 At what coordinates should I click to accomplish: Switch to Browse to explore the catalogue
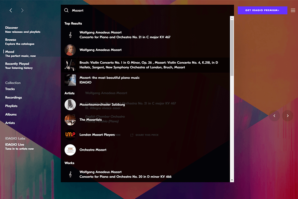[x=12, y=39]
